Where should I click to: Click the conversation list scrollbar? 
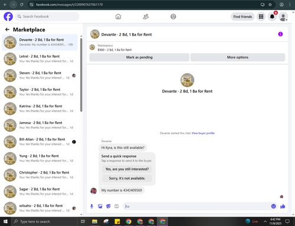pyautogui.click(x=81, y=75)
